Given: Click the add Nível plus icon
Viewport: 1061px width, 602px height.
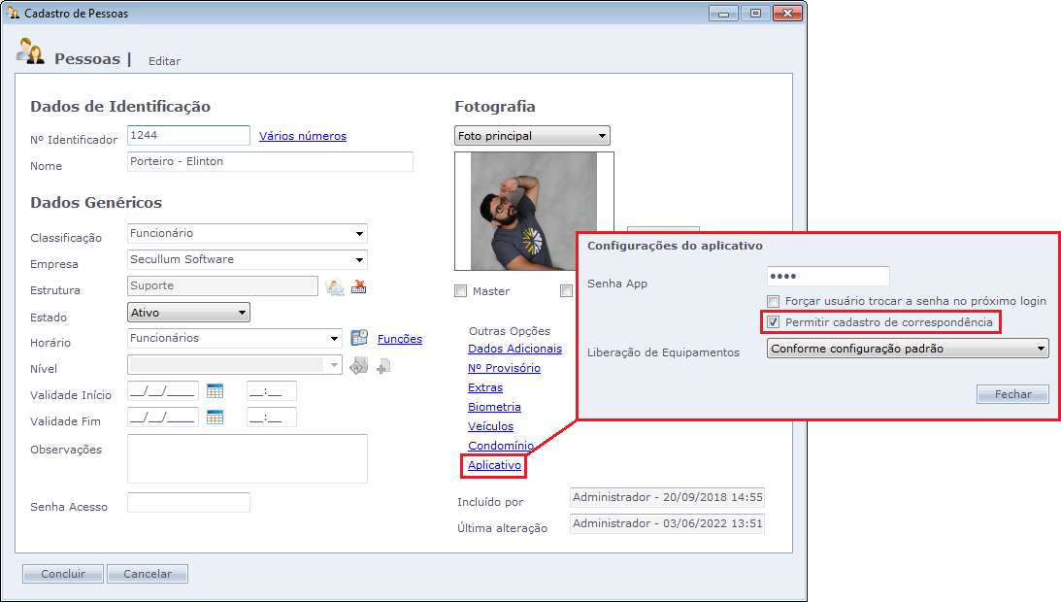Looking at the screenshot, I should click(383, 366).
